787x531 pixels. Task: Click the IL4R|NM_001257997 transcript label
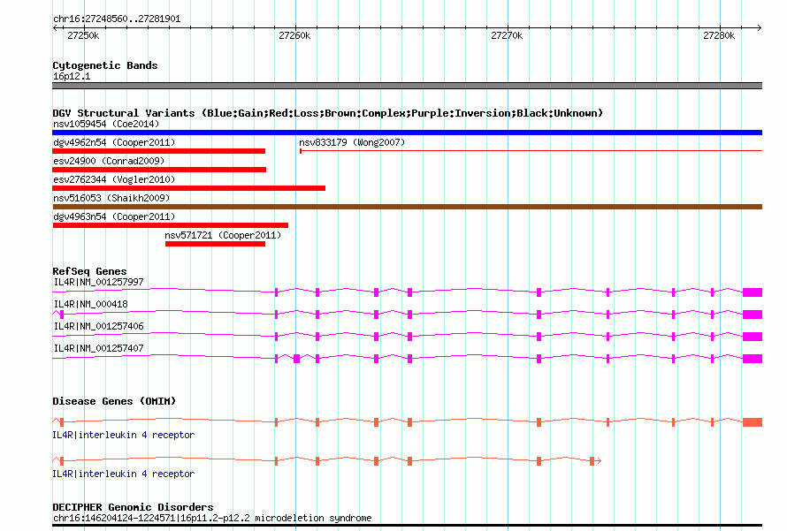click(98, 282)
